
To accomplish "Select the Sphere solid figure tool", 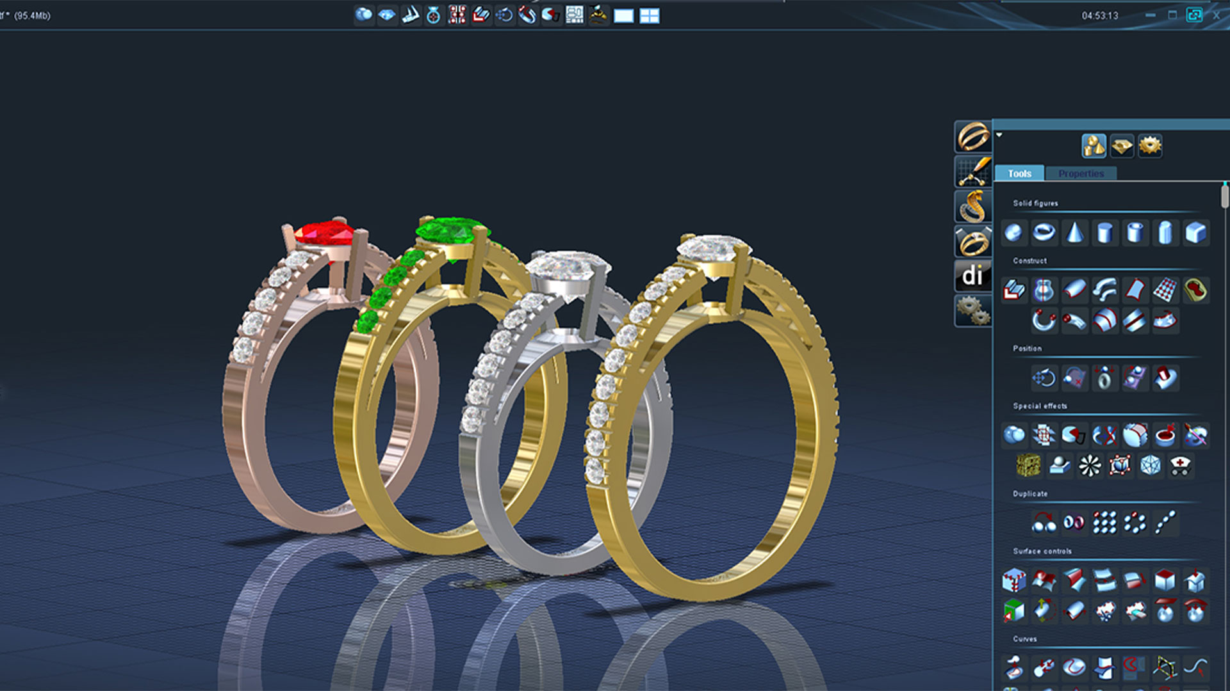I will [1013, 233].
